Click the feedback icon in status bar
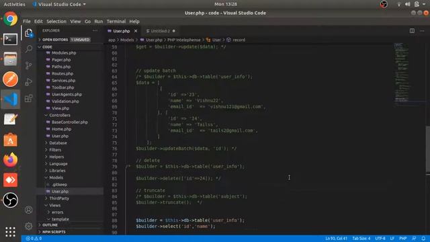This screenshot has height=242, width=430. [414, 239]
